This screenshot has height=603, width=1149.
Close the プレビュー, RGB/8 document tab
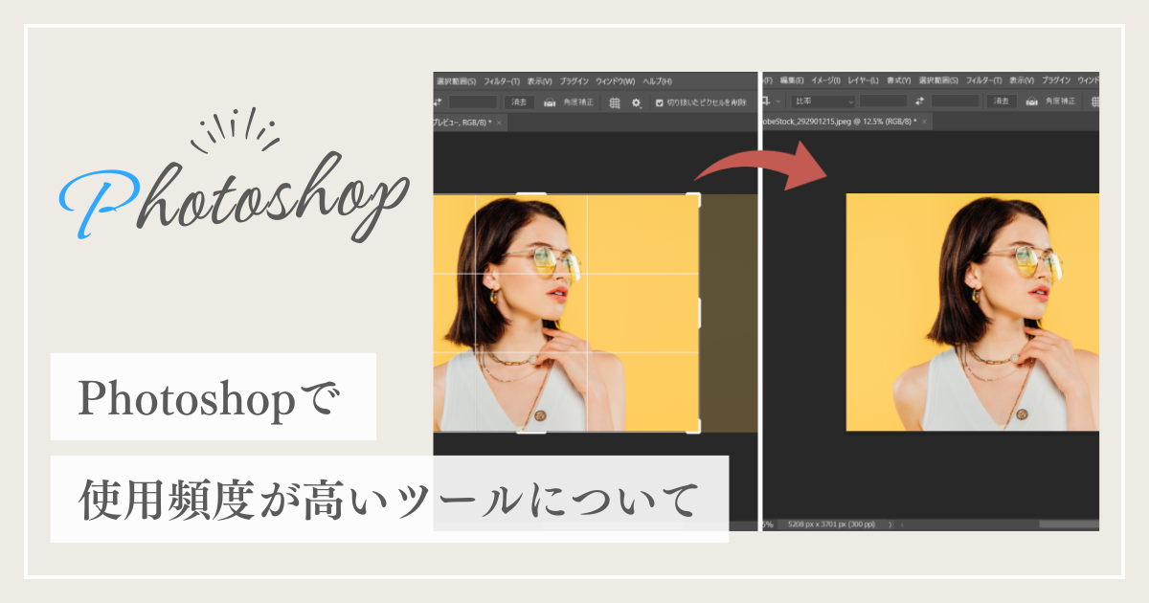499,123
